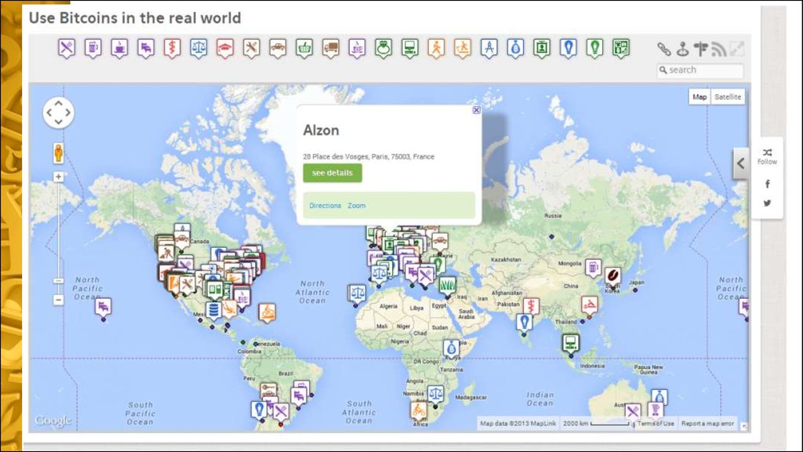The height and width of the screenshot is (452, 803).
Task: Zoom in with the plus button
Action: point(58,177)
